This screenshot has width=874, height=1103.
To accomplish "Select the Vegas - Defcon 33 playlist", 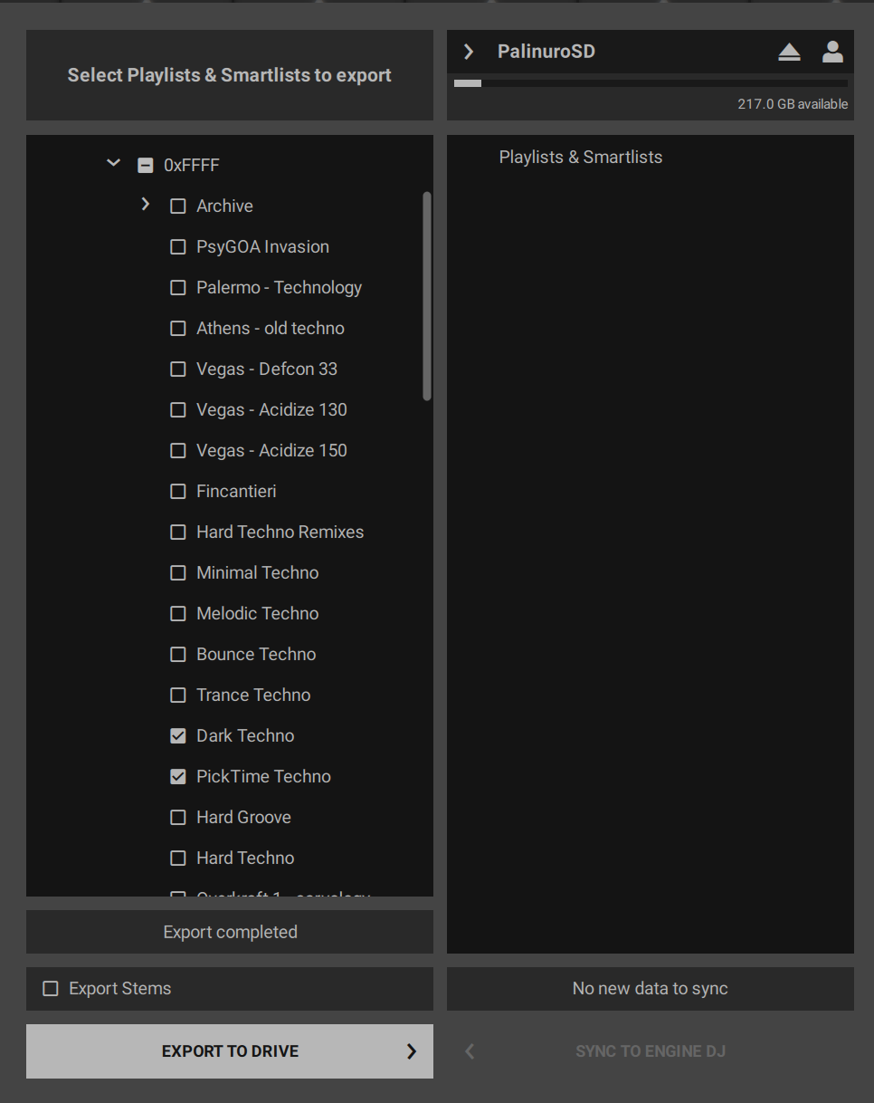I will pos(267,369).
